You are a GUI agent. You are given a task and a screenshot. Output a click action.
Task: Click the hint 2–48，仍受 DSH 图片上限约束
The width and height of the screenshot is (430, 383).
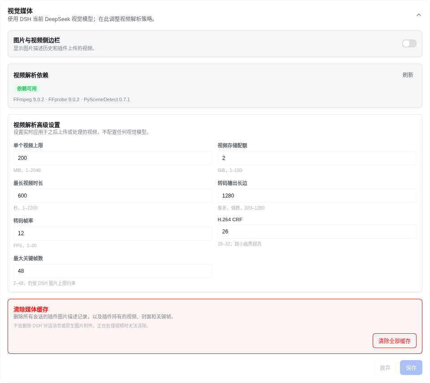coord(44,283)
